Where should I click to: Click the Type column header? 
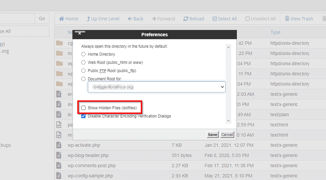click(x=276, y=33)
